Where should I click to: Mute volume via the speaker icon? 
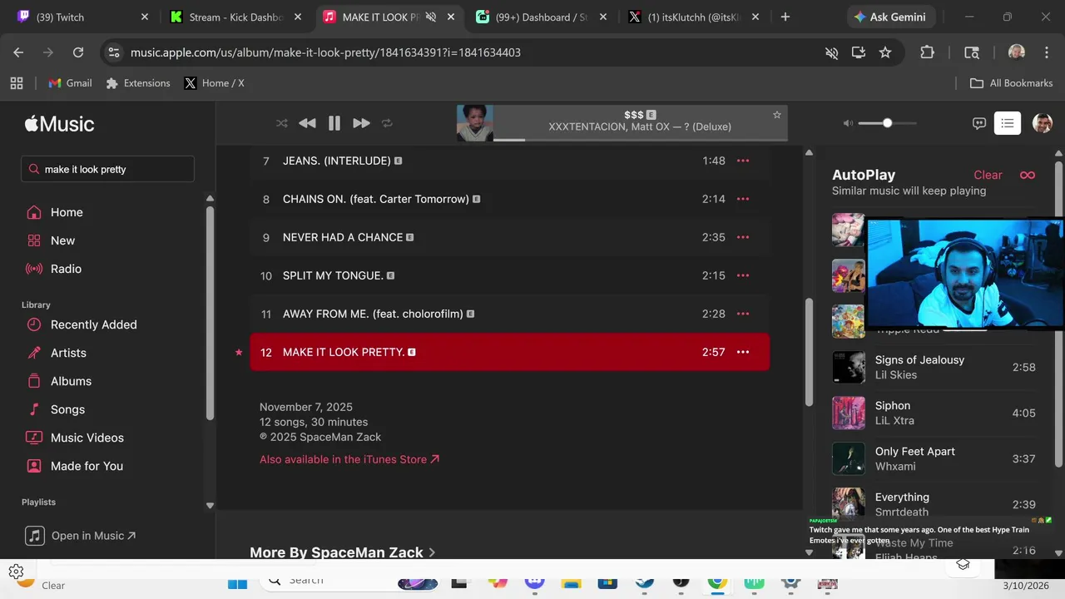coord(848,123)
